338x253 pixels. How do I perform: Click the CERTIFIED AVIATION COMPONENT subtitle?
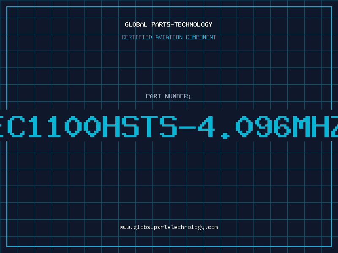coord(169,37)
